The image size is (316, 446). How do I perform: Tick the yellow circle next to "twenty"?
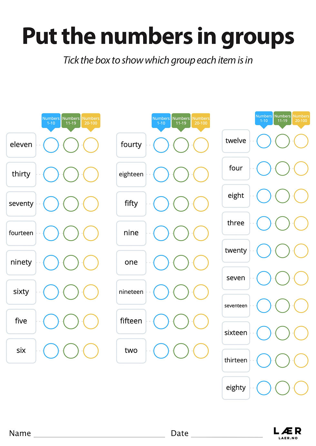(x=301, y=251)
